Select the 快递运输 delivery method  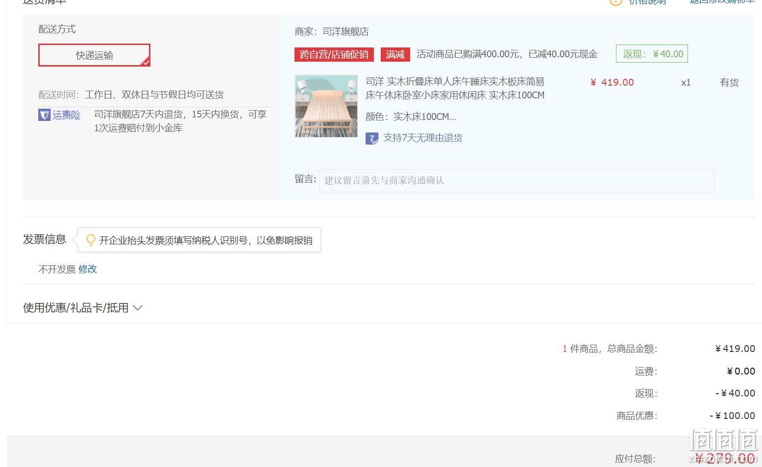(x=94, y=55)
